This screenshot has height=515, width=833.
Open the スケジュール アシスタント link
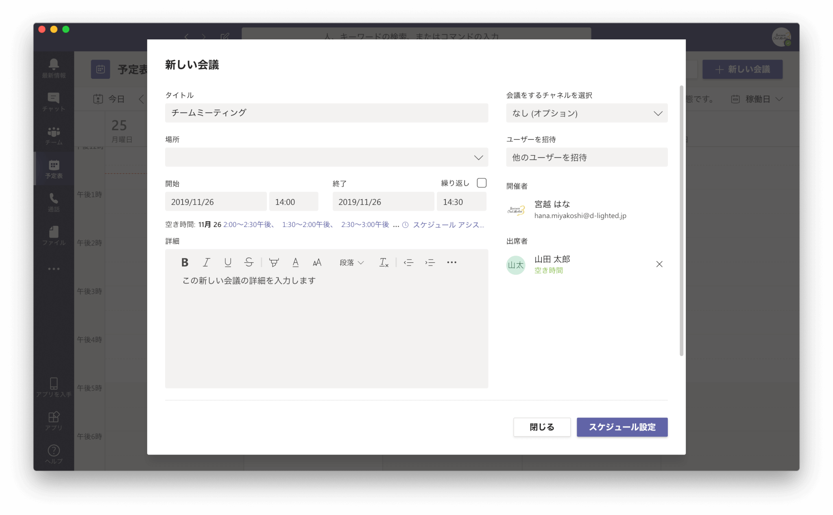[x=447, y=225]
